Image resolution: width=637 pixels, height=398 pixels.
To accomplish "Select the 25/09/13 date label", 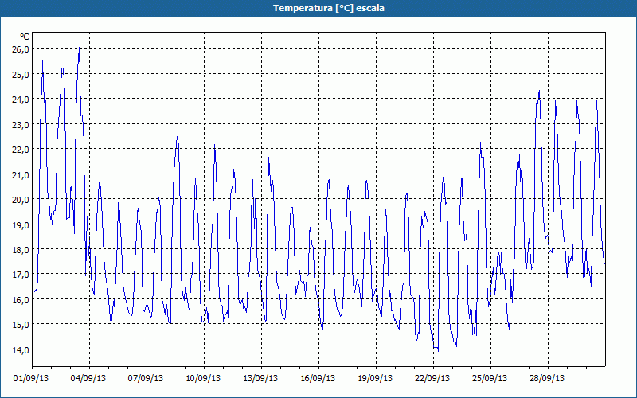I will point(490,379).
